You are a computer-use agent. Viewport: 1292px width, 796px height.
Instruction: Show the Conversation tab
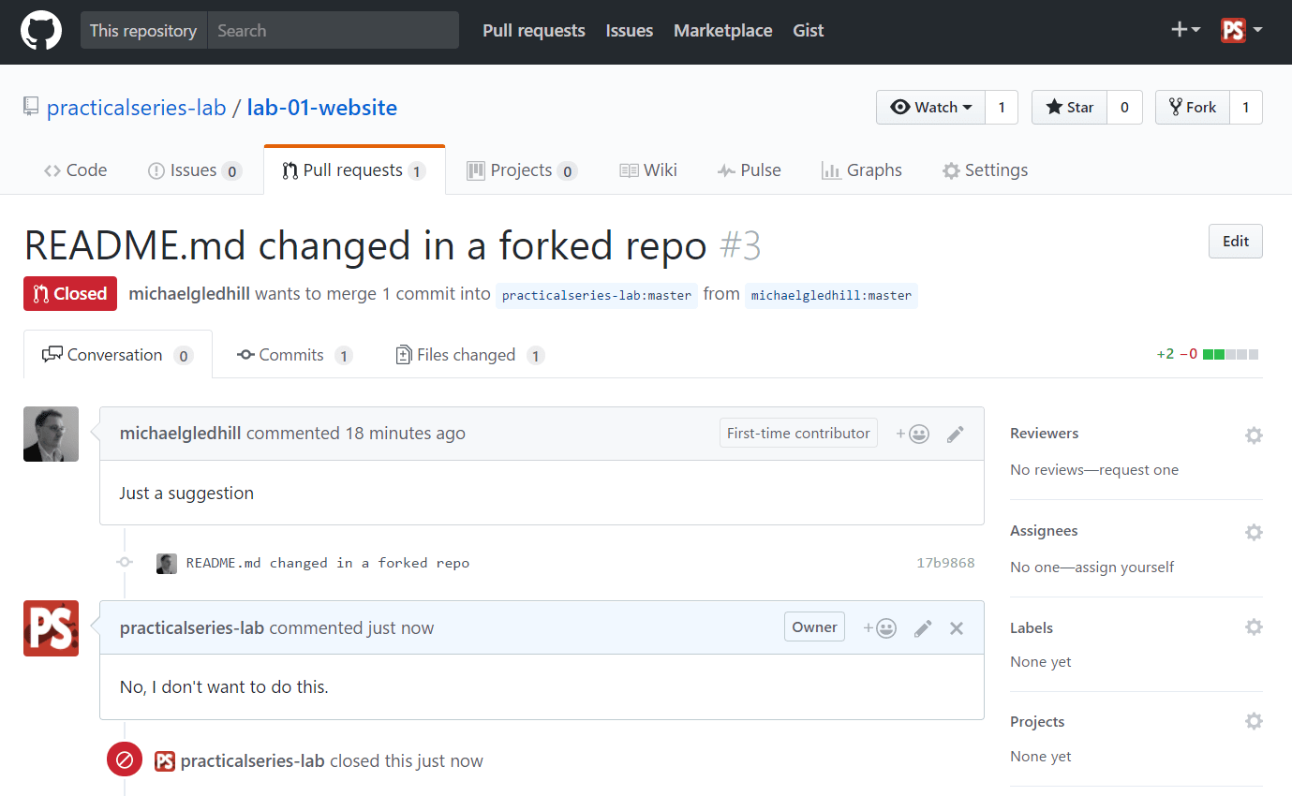(118, 355)
